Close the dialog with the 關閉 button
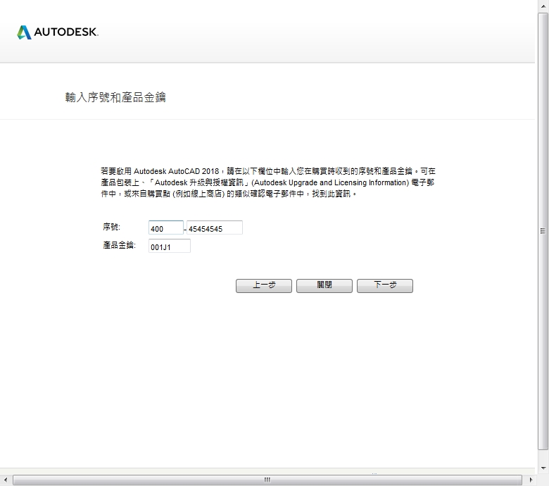Image resolution: width=549 pixels, height=486 pixels. [x=324, y=286]
